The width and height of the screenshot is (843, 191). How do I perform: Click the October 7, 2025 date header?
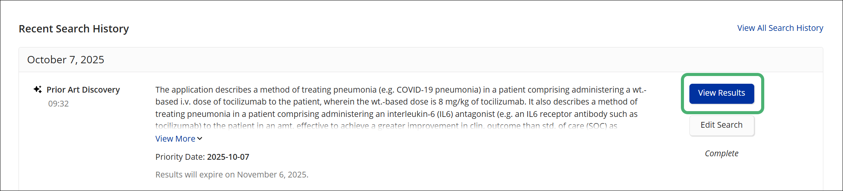coord(66,60)
